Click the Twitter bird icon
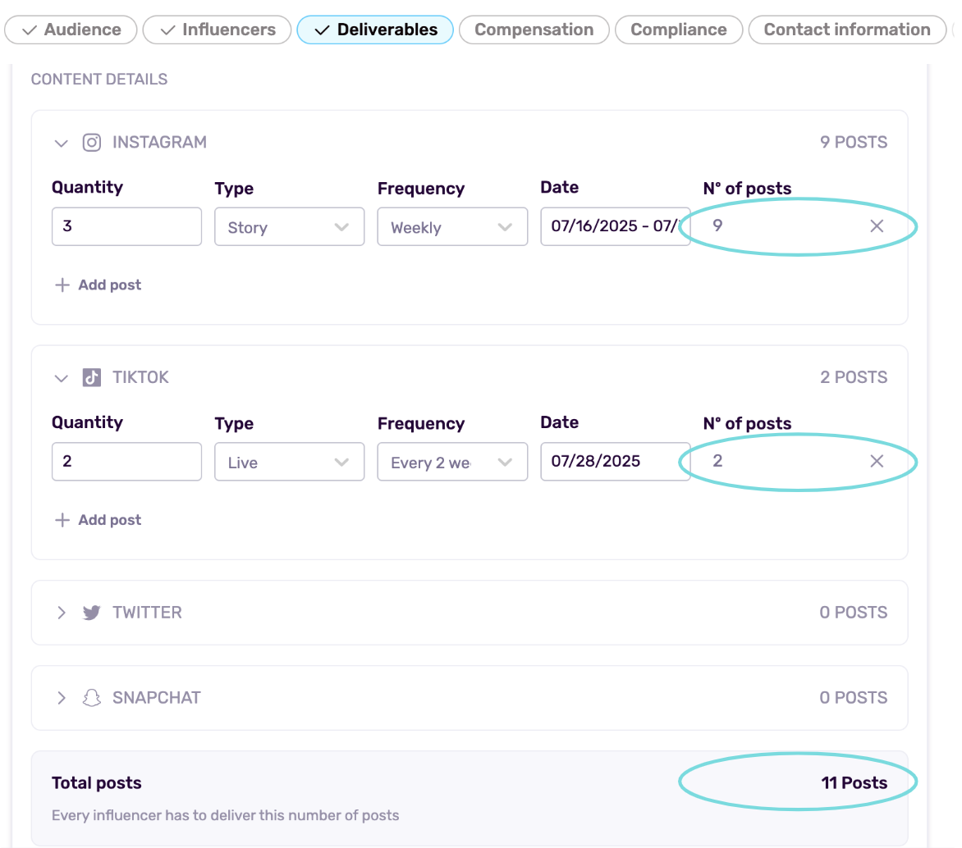 (92, 613)
